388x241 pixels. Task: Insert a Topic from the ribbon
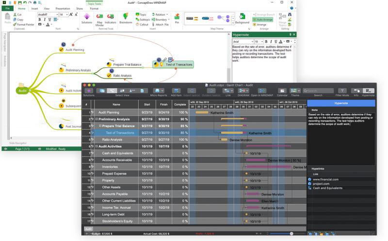(141, 15)
